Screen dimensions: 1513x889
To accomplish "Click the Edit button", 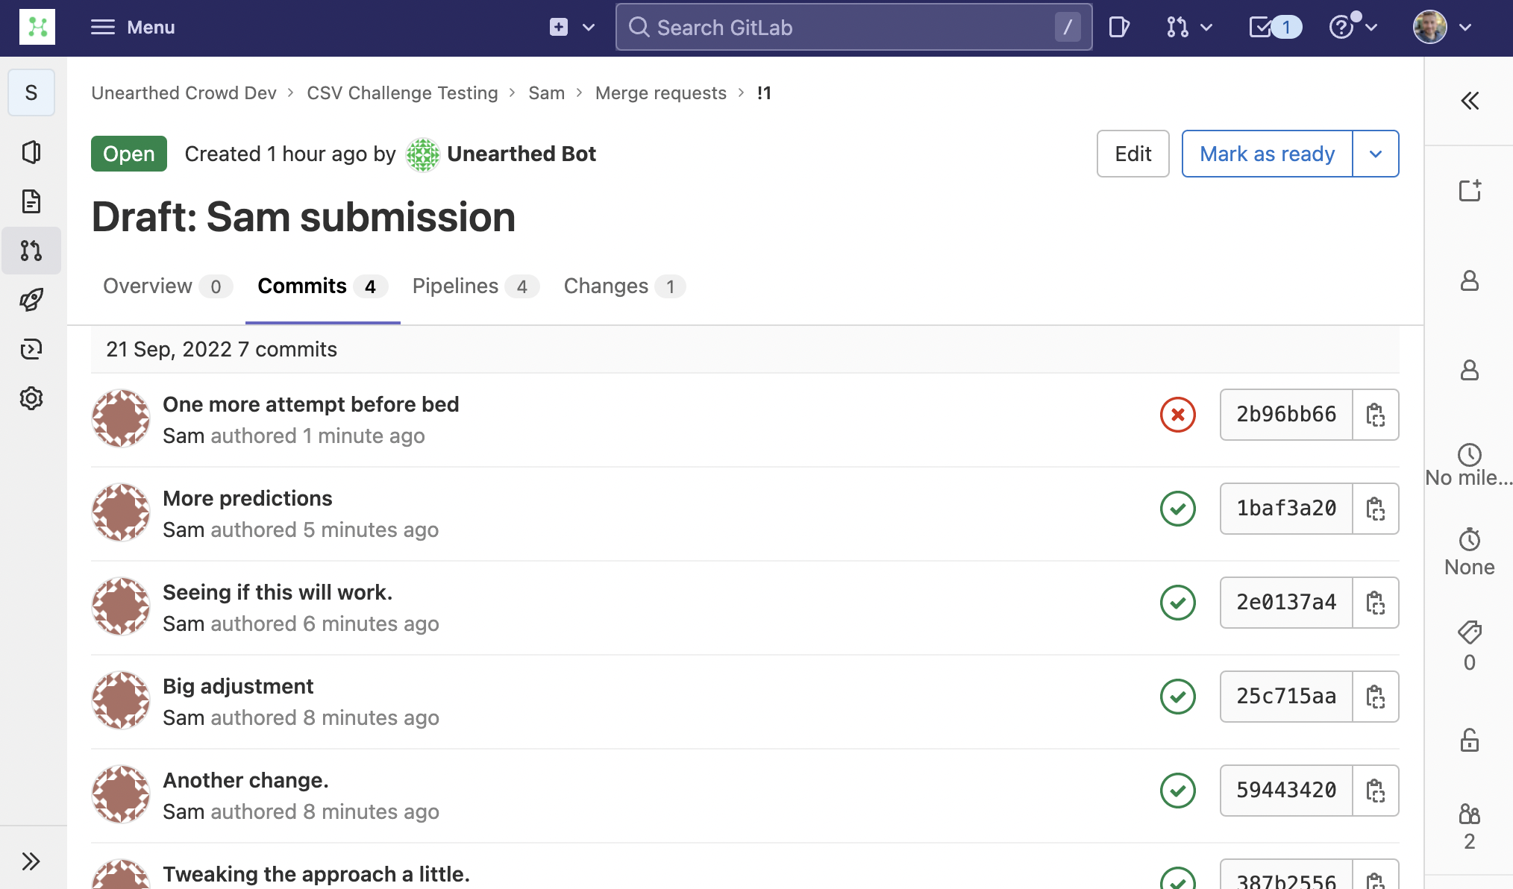I will (x=1132, y=154).
